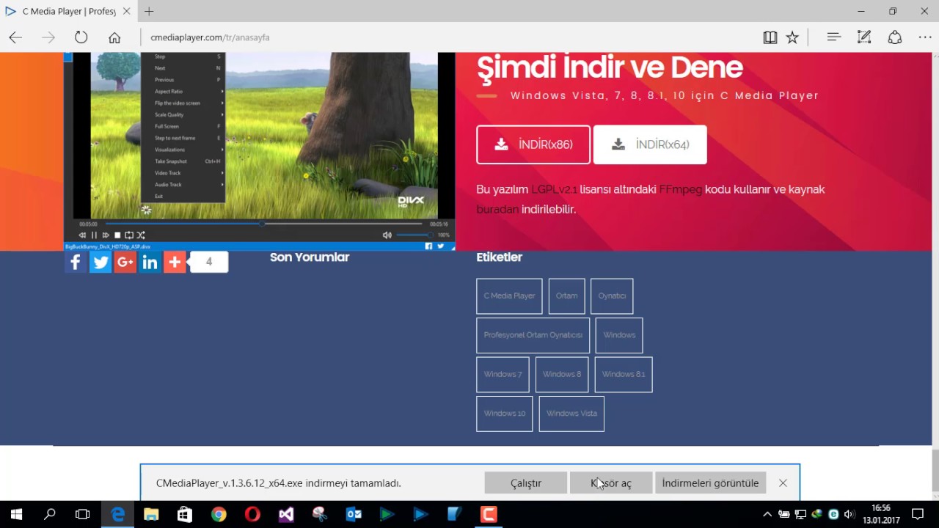The image size is (939, 528).
Task: Open the Edge Hub menu
Action: [x=833, y=37]
